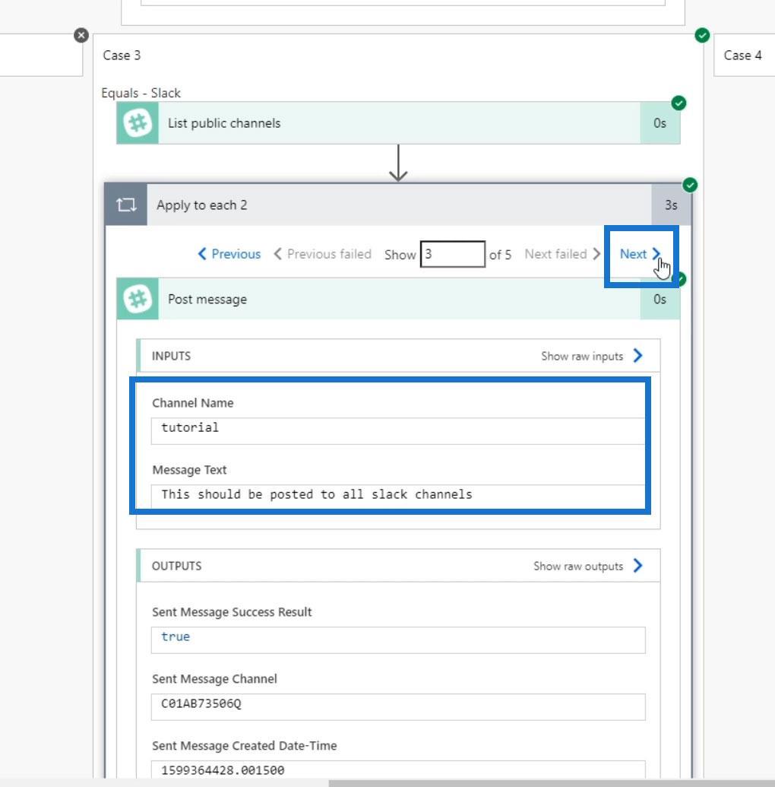The height and width of the screenshot is (787, 775).
Task: Click the Next failed button
Action: click(x=562, y=254)
